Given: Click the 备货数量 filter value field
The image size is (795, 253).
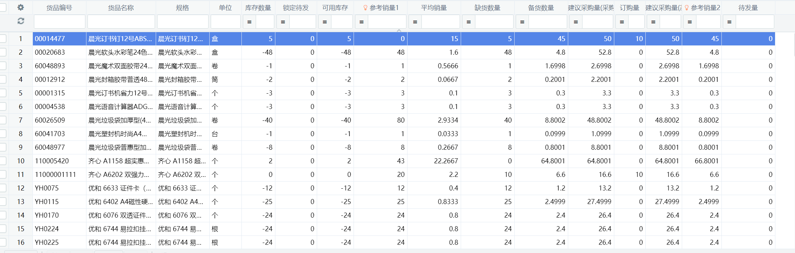Looking at the screenshot, I should coord(547,22).
